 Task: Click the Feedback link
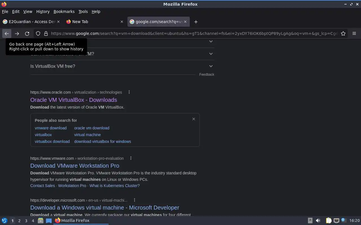pos(207,75)
